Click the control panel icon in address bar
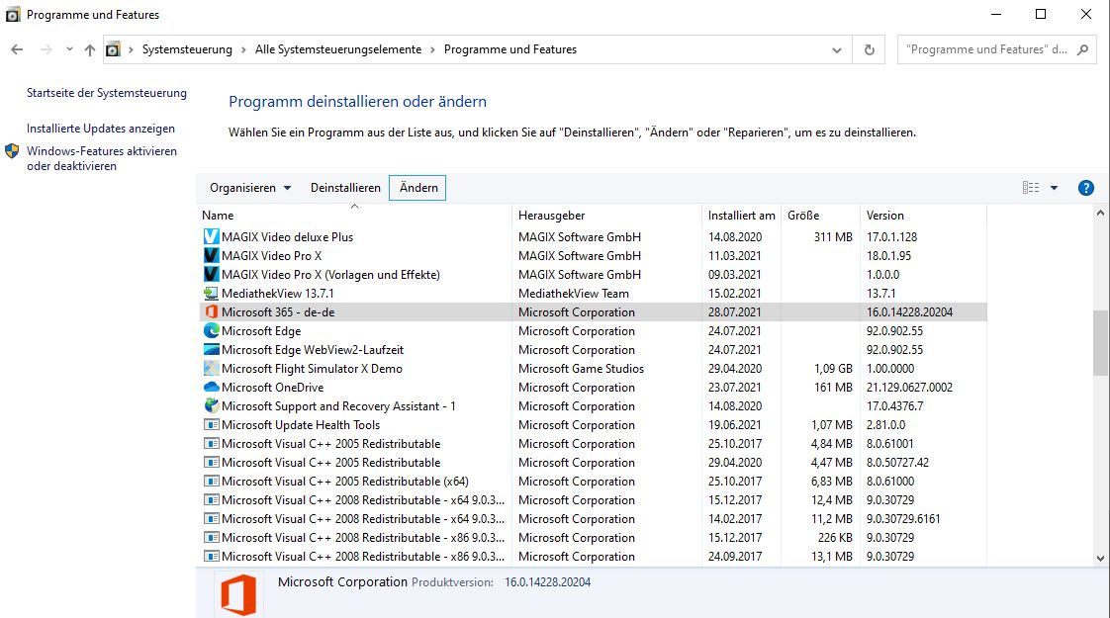 113,49
